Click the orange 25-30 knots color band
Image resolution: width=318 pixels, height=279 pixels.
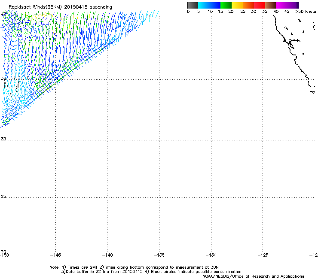248,5
